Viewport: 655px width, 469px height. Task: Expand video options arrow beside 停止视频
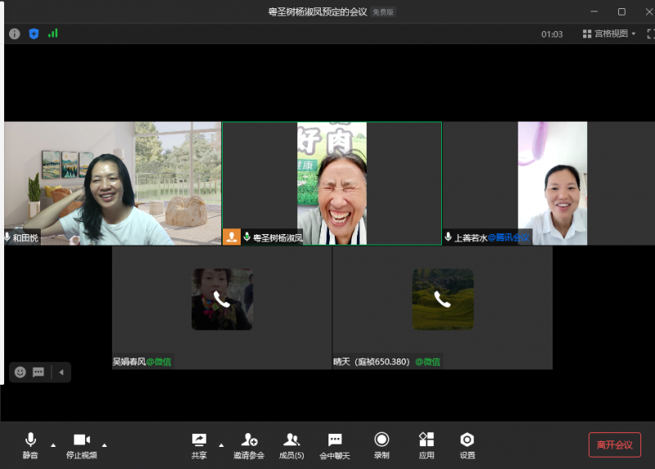(104, 445)
